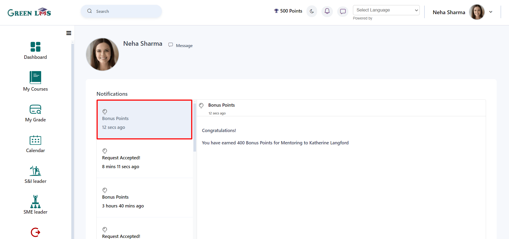Collapse sidebar with hamburger menu icon
The height and width of the screenshot is (239, 509).
[69, 33]
